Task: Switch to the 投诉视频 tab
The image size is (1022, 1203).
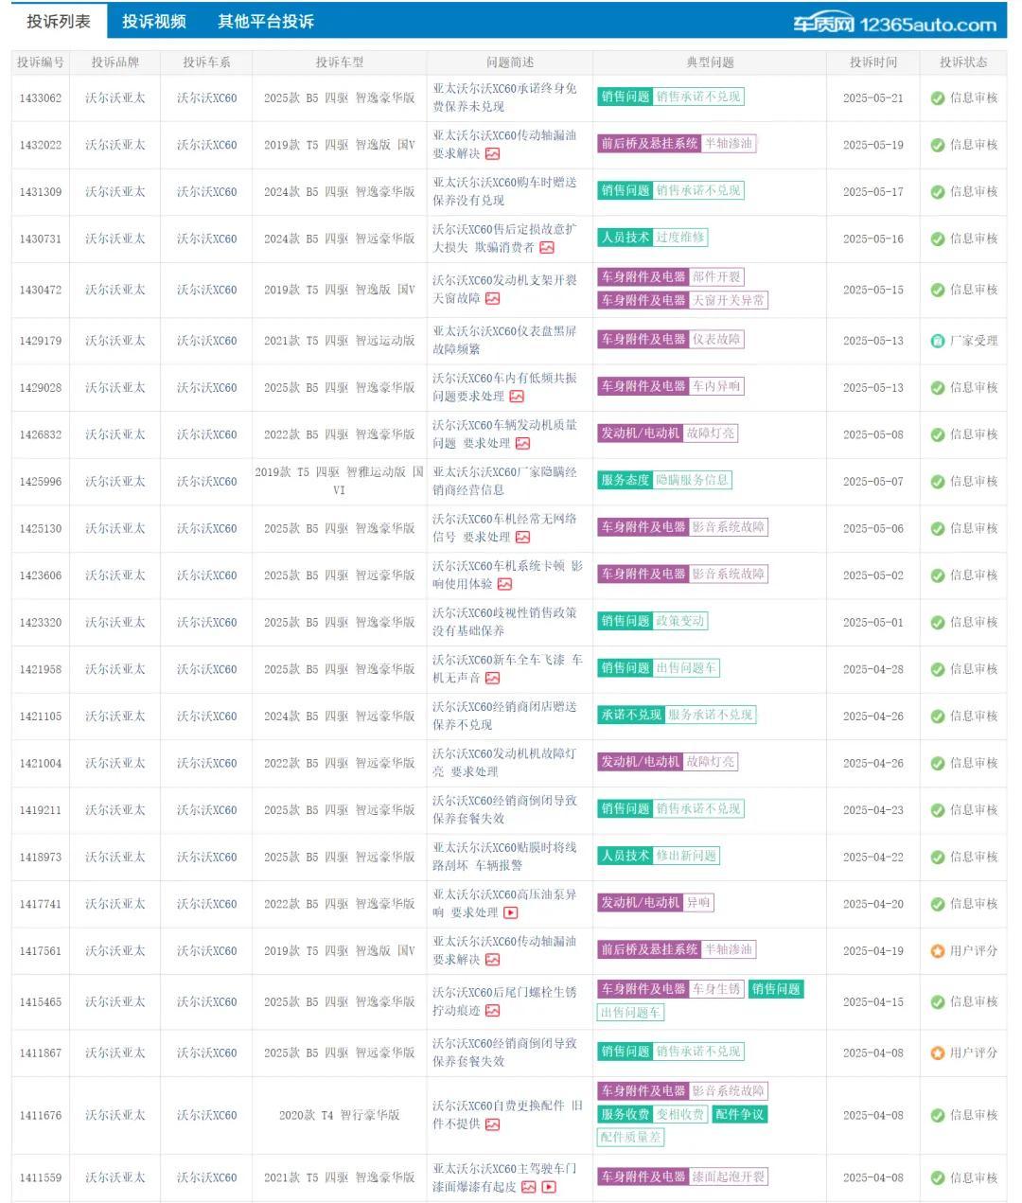Action: tap(154, 21)
